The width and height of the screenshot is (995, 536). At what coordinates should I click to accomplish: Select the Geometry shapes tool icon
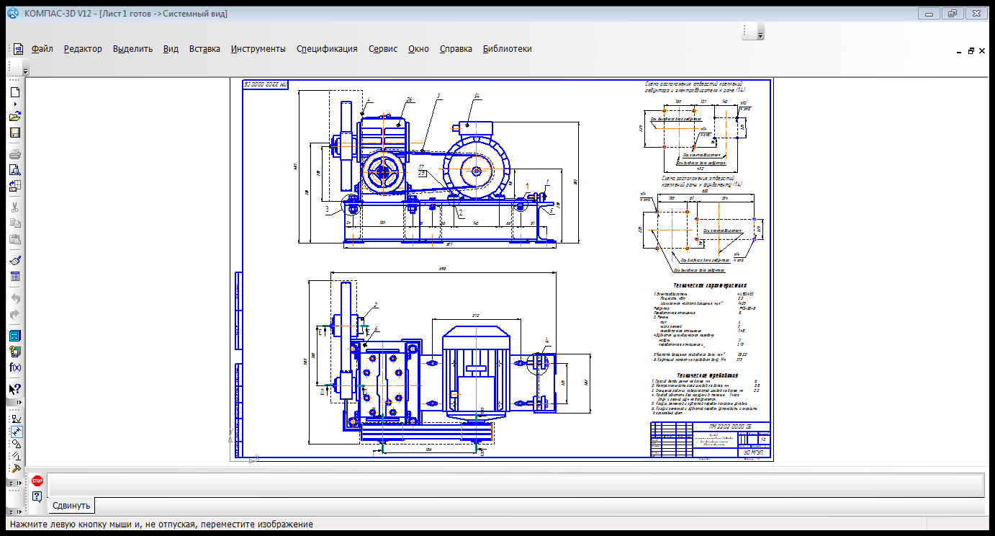click(16, 444)
